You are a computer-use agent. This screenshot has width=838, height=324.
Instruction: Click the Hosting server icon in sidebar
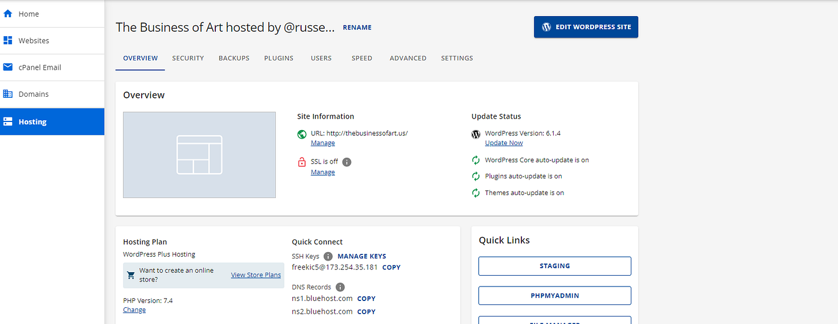[x=8, y=122]
